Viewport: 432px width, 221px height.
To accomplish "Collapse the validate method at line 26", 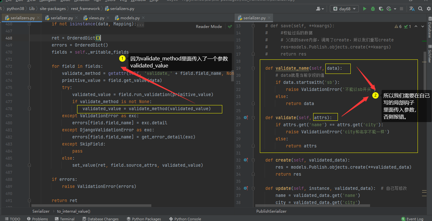I will click(253, 118).
